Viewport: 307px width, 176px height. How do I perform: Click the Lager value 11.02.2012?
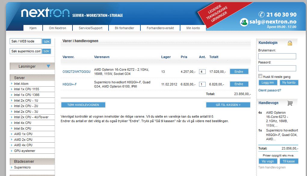(169, 84)
